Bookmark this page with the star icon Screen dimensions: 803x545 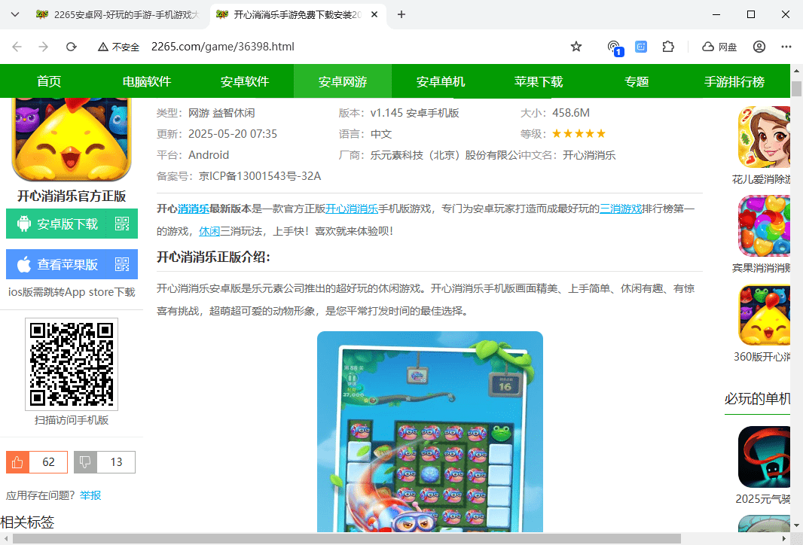pyautogui.click(x=576, y=46)
